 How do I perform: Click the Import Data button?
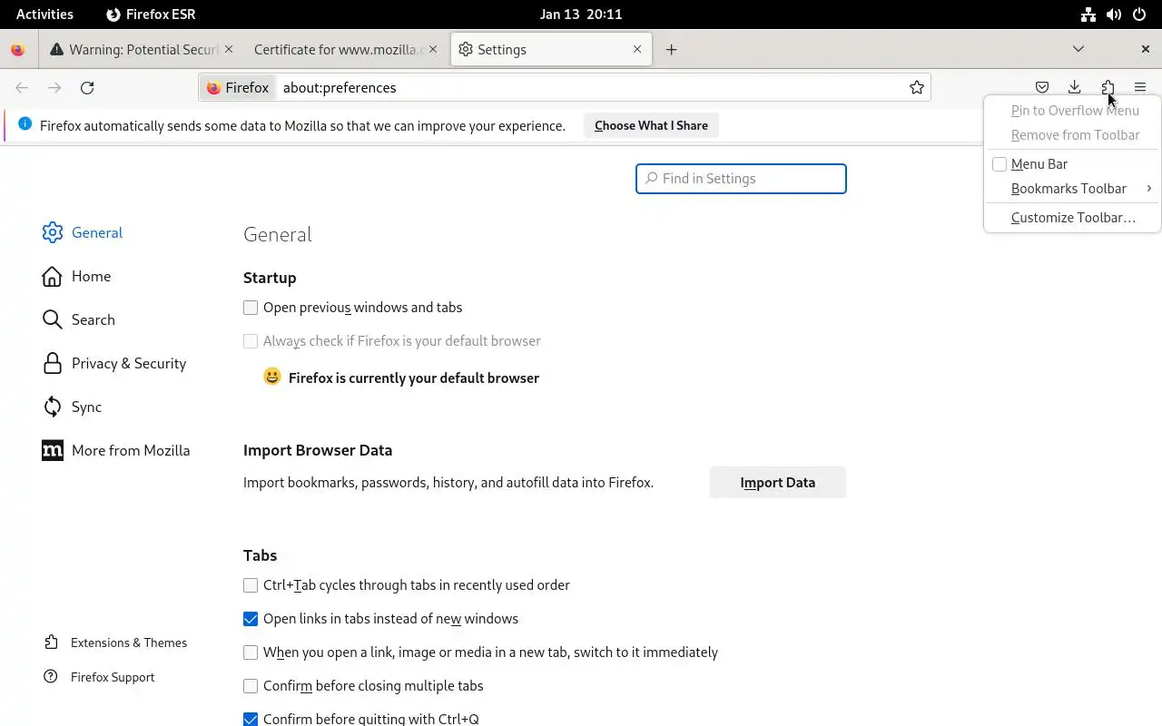coord(777,483)
